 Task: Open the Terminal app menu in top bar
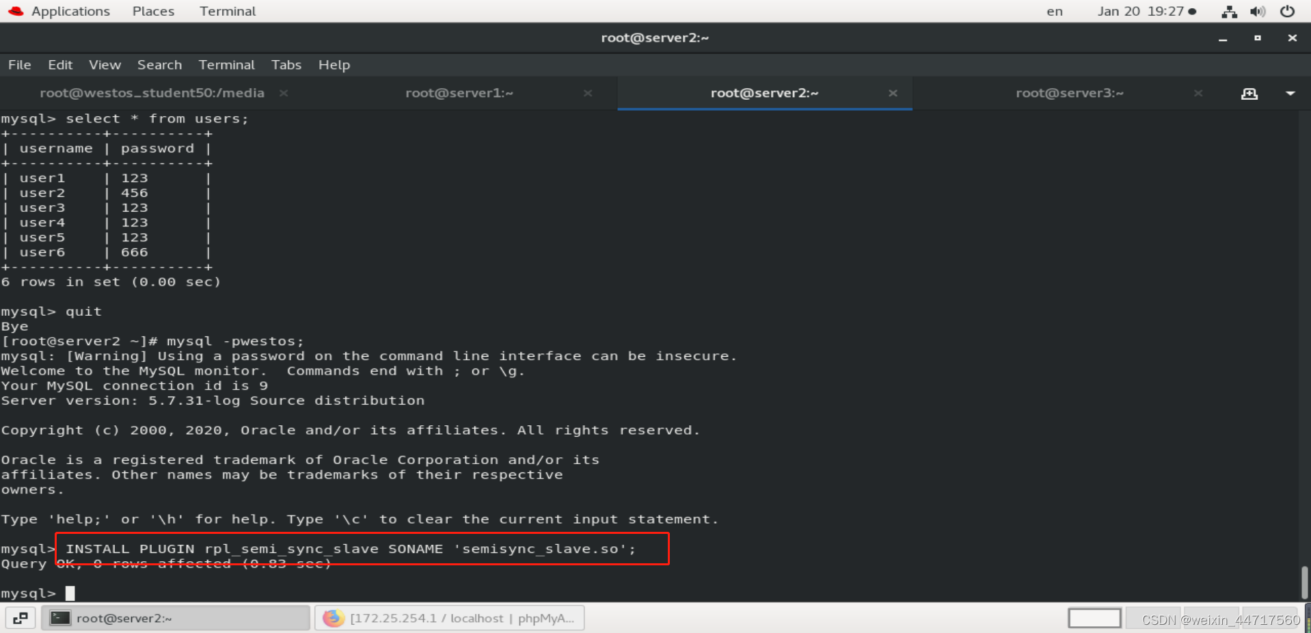click(228, 11)
